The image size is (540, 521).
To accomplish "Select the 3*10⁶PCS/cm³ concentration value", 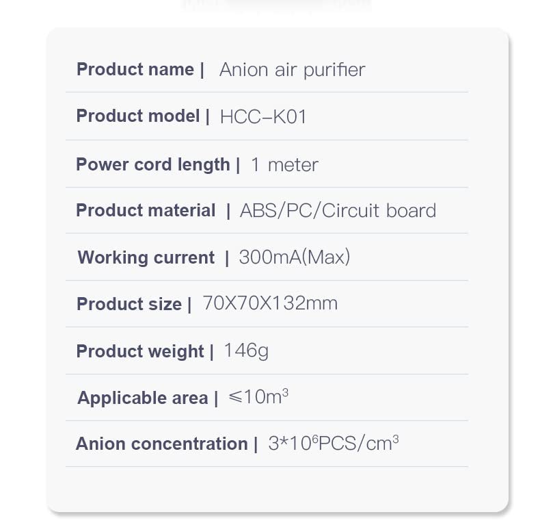I will (x=333, y=444).
